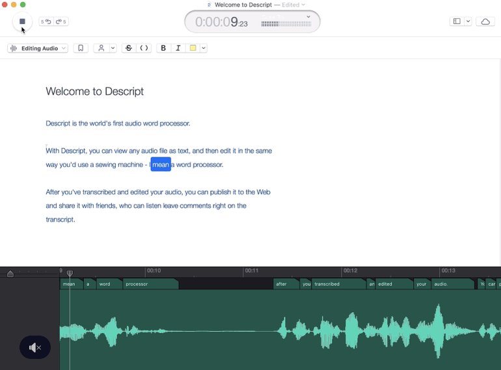Click the word 'transcript.' in last paragraph
Screen dimensions: 501x370
pyautogui.click(x=61, y=219)
